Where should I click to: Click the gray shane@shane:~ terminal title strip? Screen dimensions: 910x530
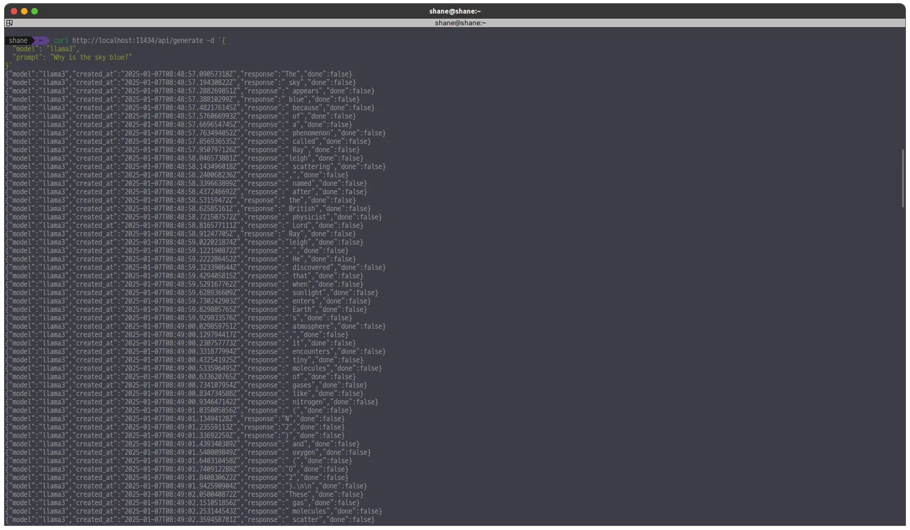tap(460, 23)
